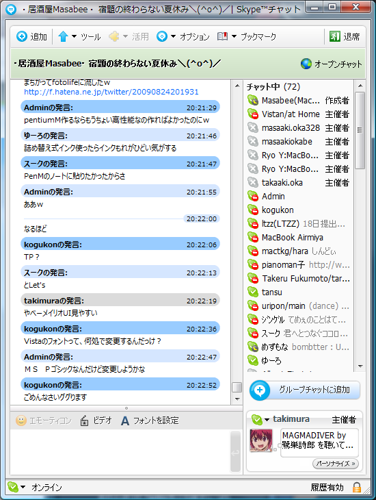Click Admin's do-not-disturb status icon
This screenshot has width=376, height=500.
pyautogui.click(x=253, y=197)
